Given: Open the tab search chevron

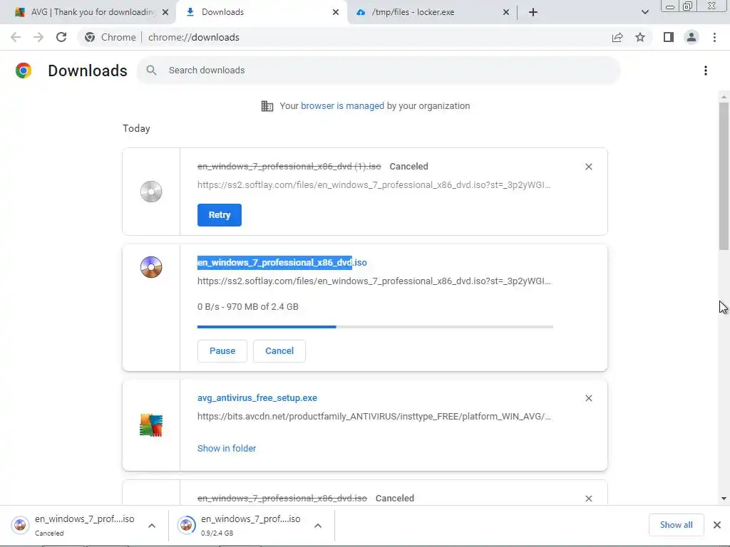Looking at the screenshot, I should pos(645,12).
